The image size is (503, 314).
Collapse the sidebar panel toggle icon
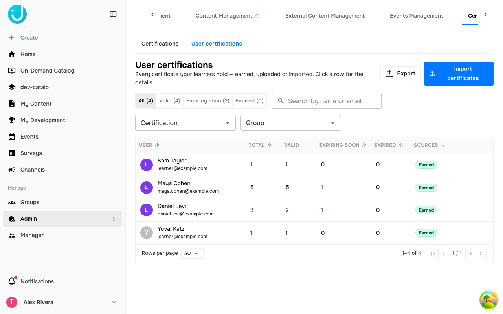pyautogui.click(x=113, y=14)
